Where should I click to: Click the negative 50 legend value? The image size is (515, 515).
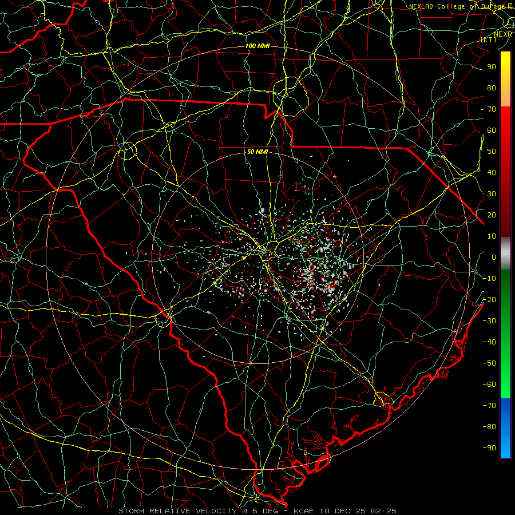click(x=489, y=363)
